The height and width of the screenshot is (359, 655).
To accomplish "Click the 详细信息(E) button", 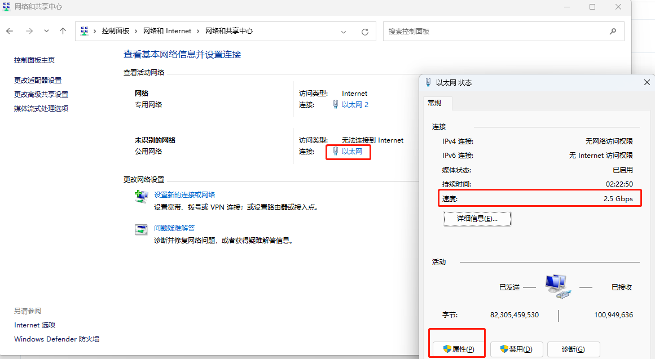I will [477, 219].
